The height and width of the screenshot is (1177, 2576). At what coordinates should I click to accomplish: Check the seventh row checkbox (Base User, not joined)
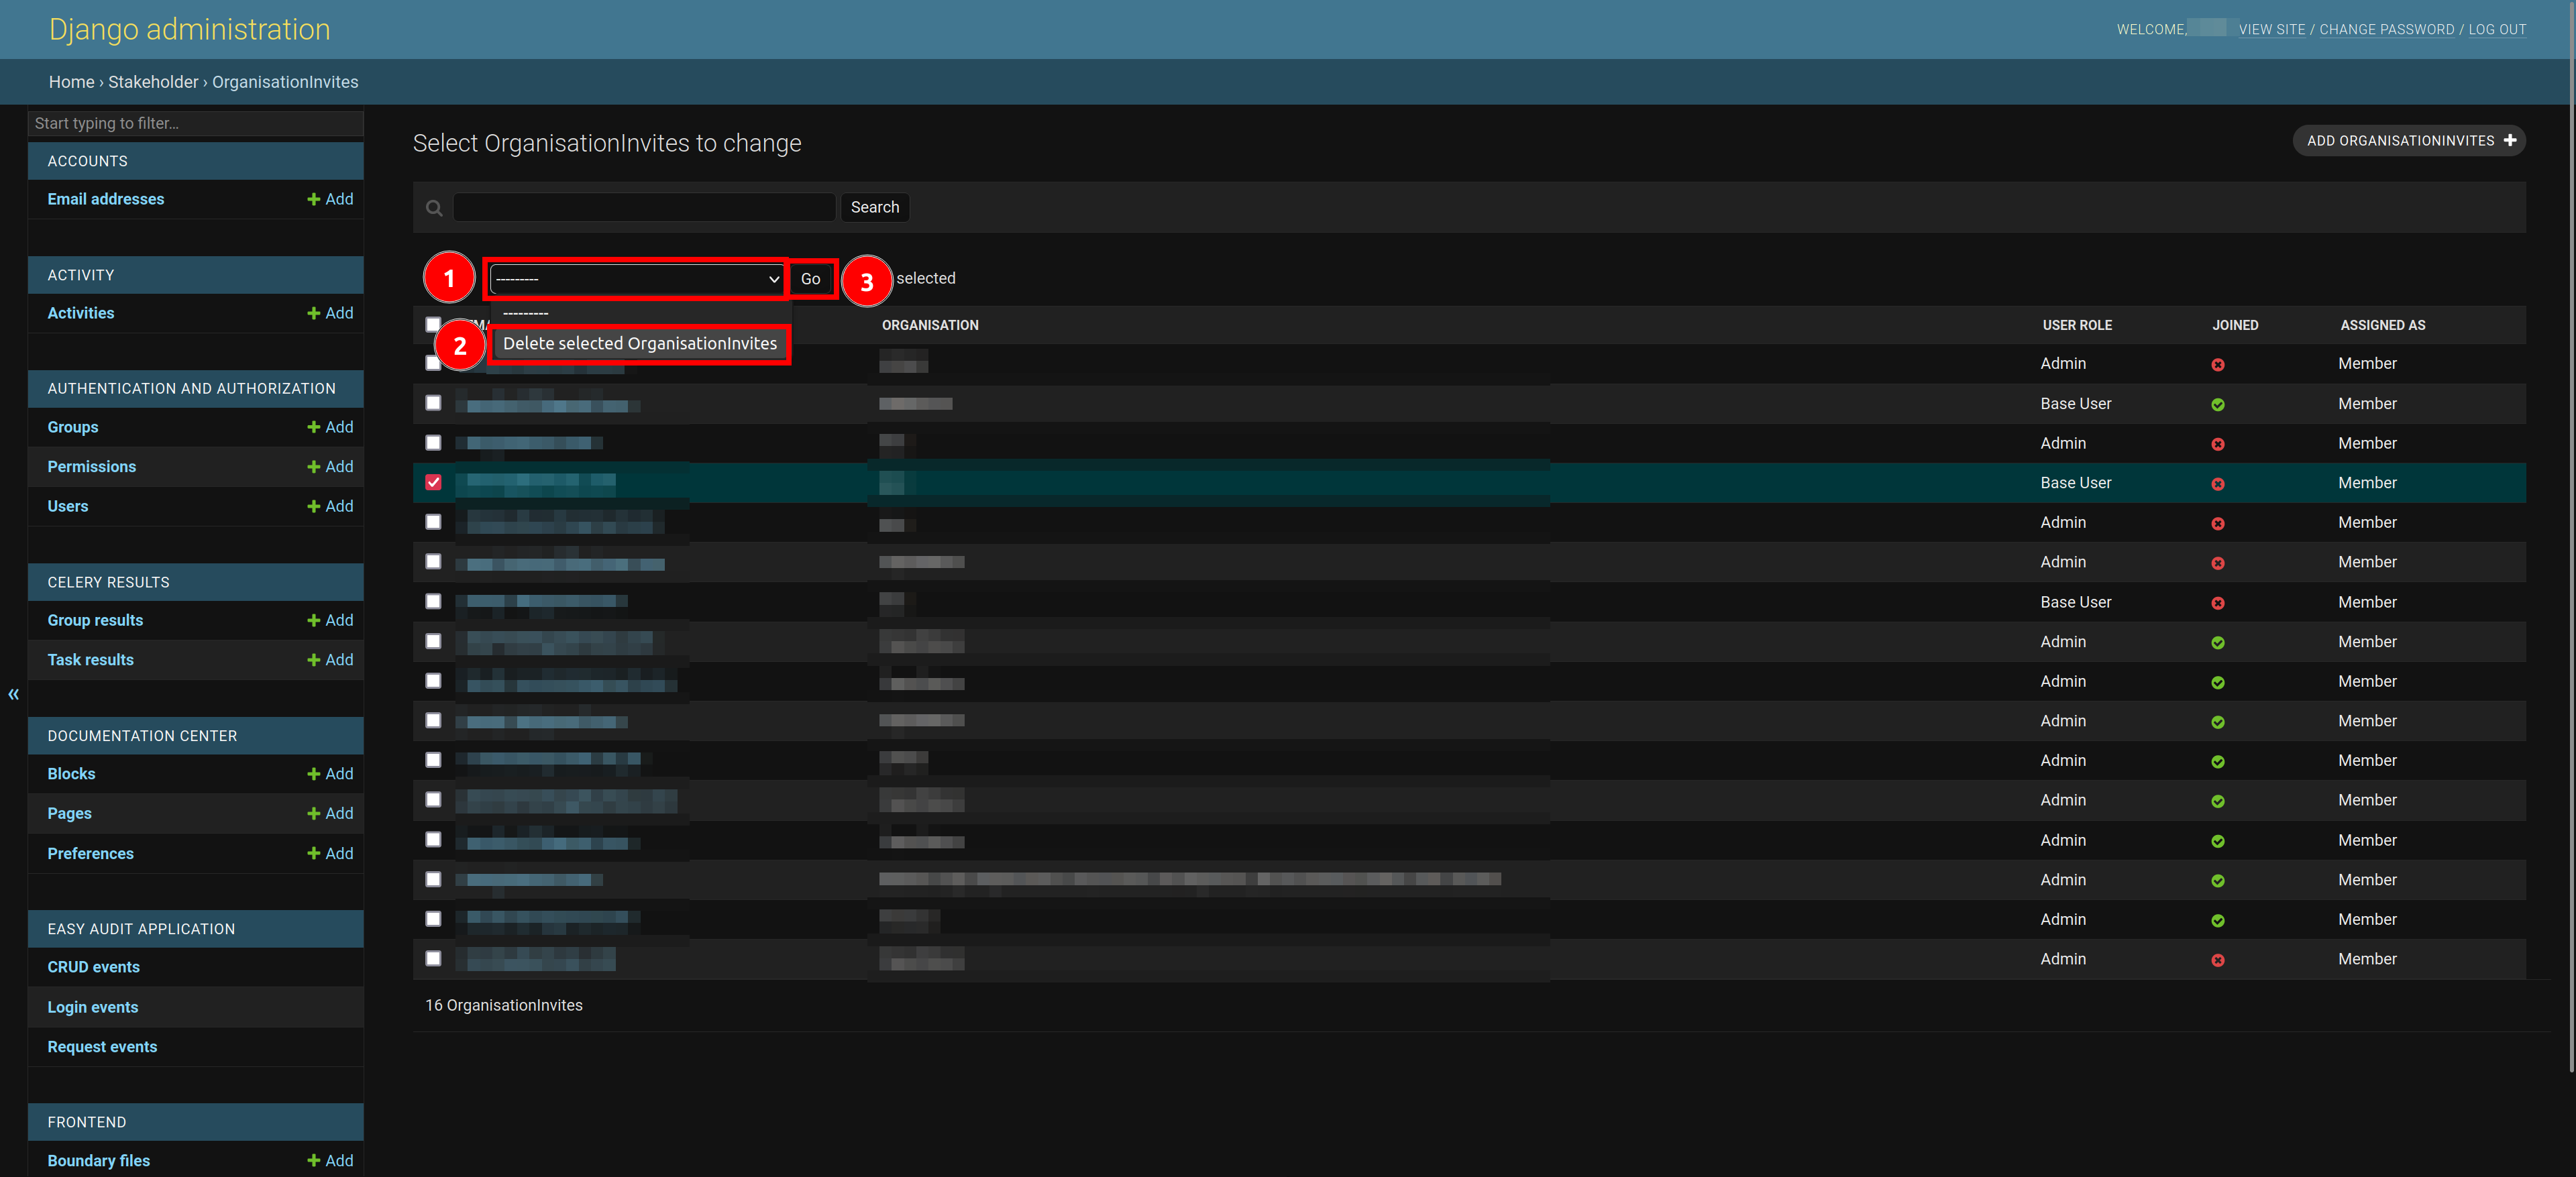433,601
